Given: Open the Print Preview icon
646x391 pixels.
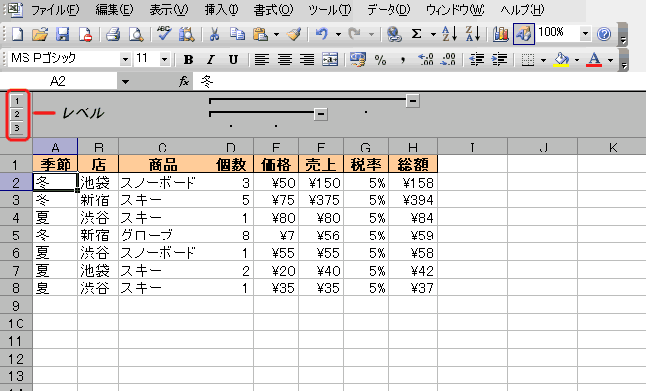Looking at the screenshot, I should tap(135, 34).
